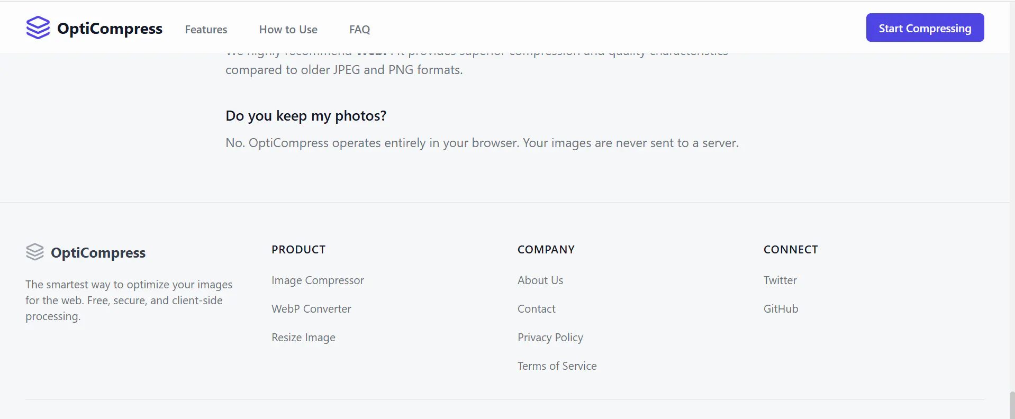Image resolution: width=1015 pixels, height=419 pixels.
Task: Click the 'compared to older JPEG and PNG' text
Action: coord(344,70)
